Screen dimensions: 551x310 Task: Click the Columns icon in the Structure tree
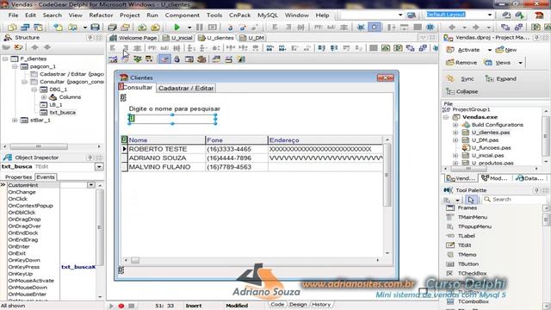pos(53,97)
